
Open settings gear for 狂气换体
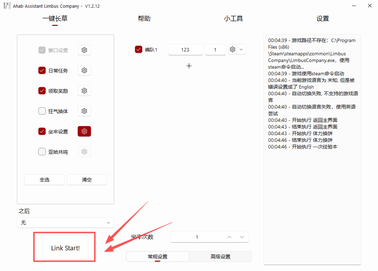click(x=84, y=111)
